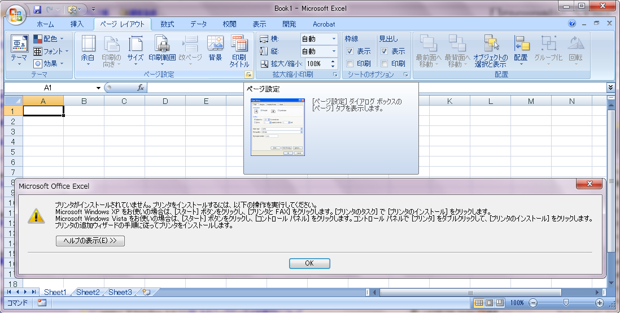Switch to the 校閲 tab
This screenshot has width=620, height=313.
(x=229, y=24)
